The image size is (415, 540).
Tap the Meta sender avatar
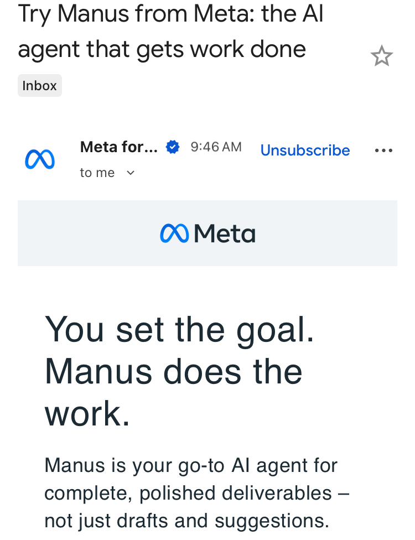(x=40, y=160)
